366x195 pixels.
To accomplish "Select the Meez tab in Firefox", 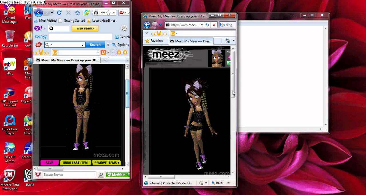I will (x=67, y=60).
